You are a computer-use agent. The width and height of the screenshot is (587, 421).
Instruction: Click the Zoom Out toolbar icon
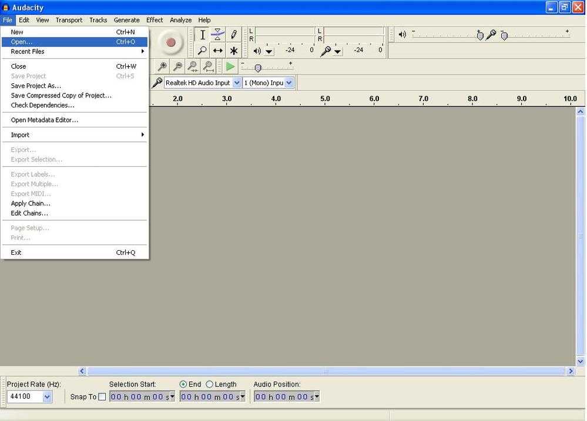(177, 66)
